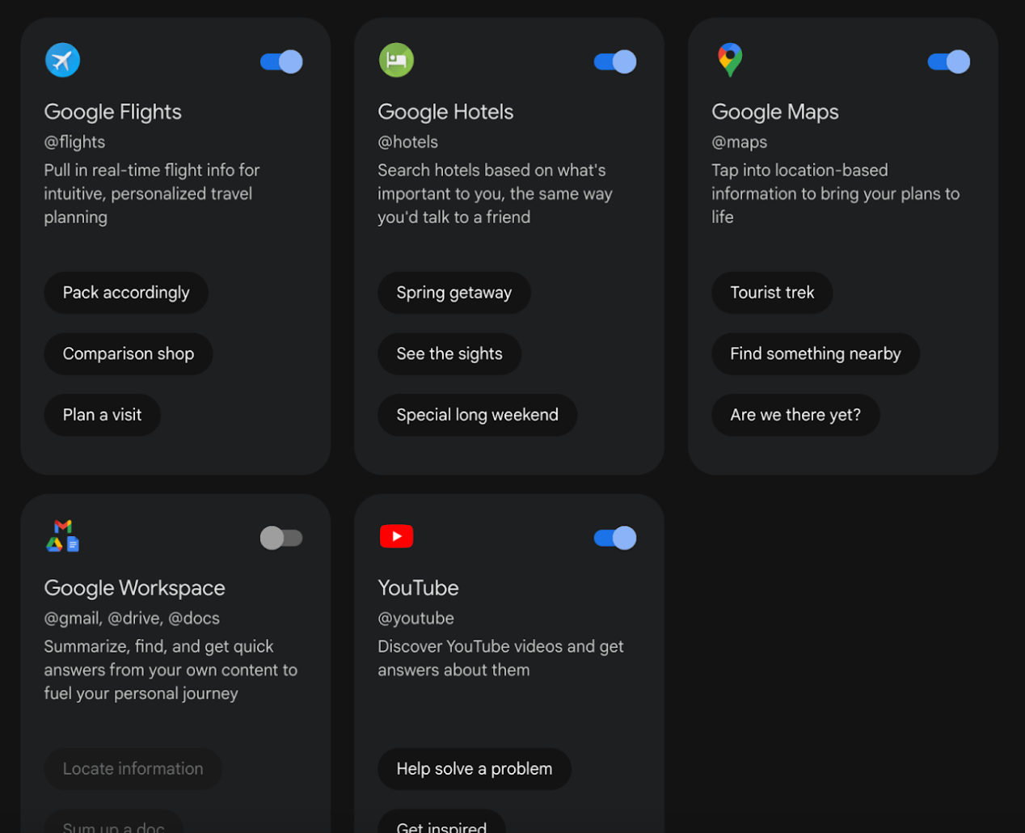Toggle off the Google Maps extension
The image size is (1025, 833).
point(948,61)
